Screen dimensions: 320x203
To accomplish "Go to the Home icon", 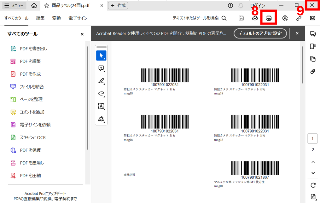I will point(34,5).
